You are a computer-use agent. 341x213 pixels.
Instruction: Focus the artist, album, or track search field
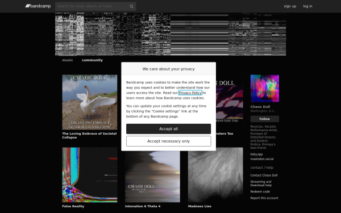95,6
